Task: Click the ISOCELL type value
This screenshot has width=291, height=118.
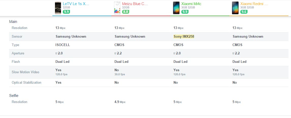Action: point(63,45)
